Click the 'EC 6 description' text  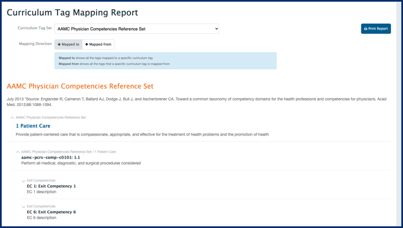click(42, 218)
